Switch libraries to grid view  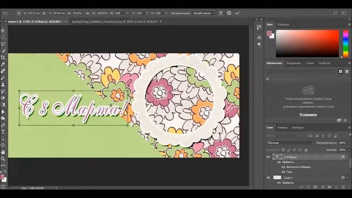click(x=340, y=71)
